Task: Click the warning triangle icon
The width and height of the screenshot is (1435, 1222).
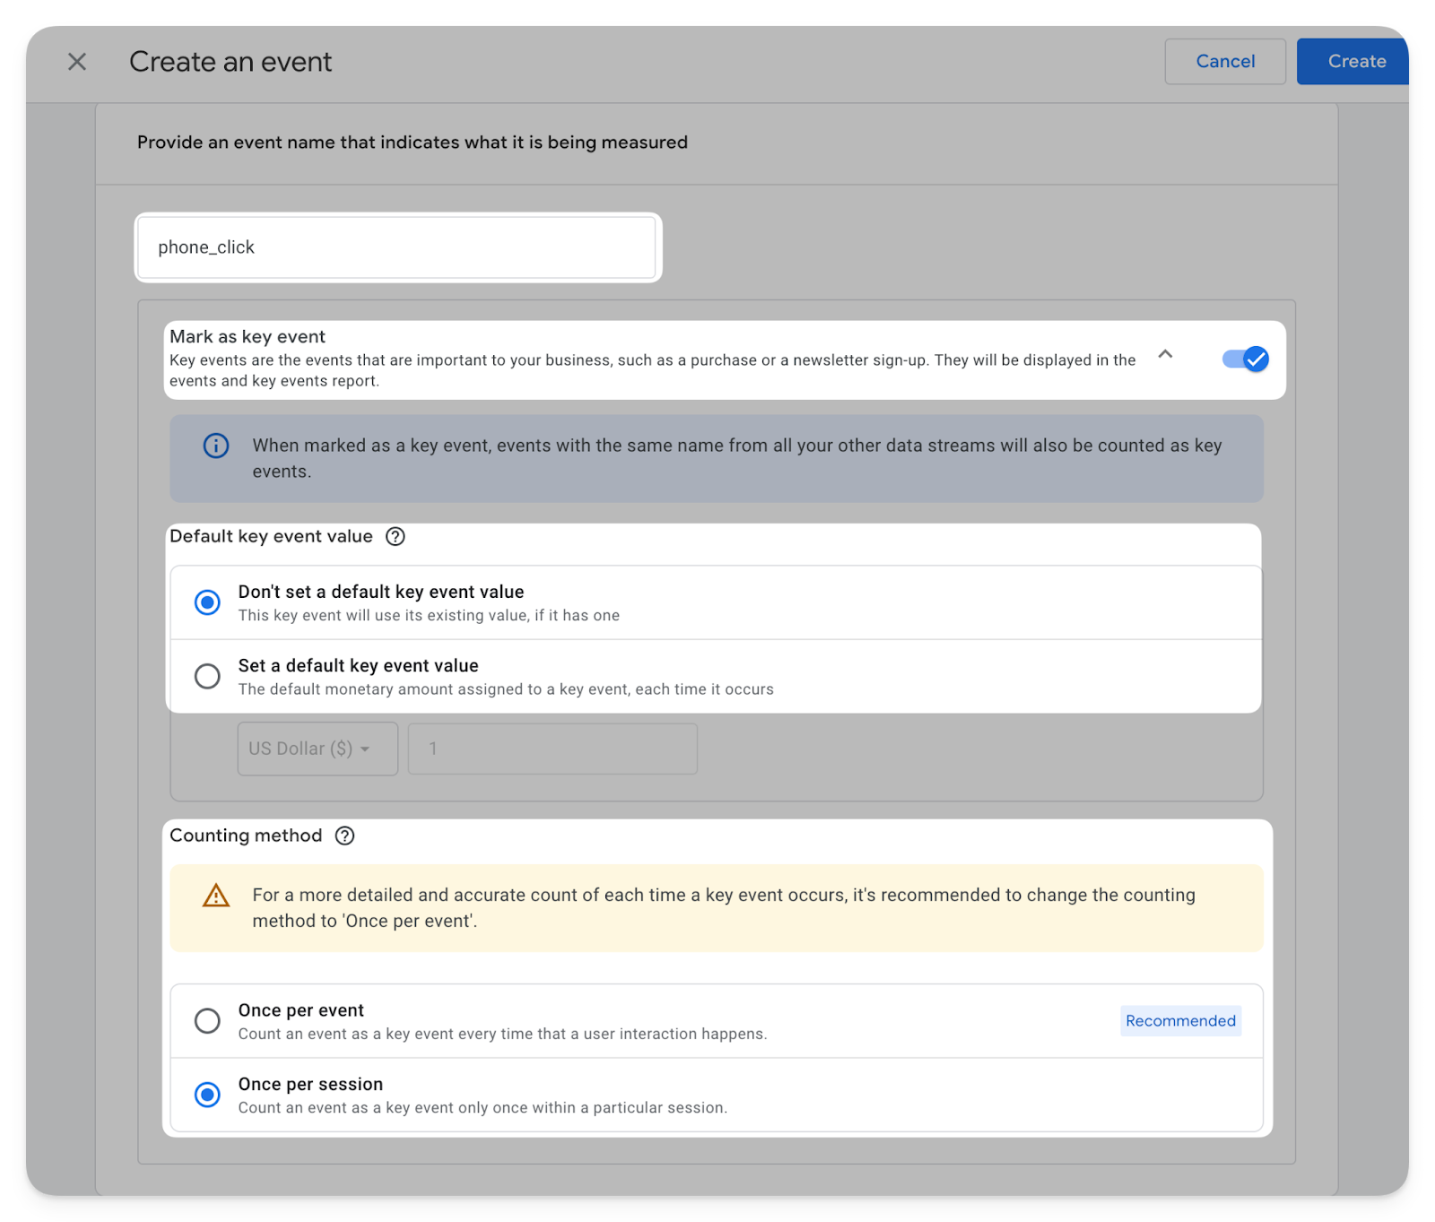Action: (216, 896)
